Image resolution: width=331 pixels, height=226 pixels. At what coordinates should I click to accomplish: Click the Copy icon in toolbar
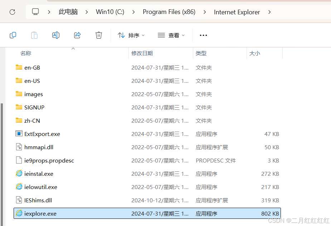coord(13,35)
